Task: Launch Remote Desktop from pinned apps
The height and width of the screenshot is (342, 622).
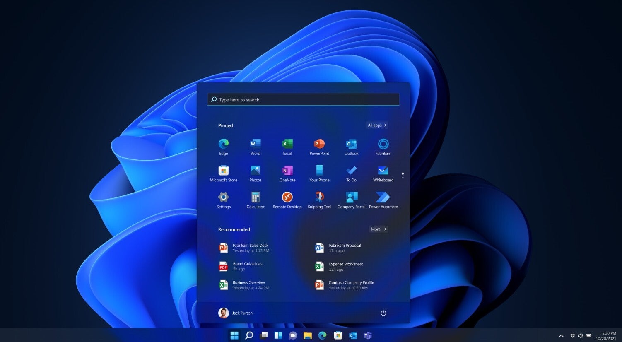Action: [x=287, y=197]
